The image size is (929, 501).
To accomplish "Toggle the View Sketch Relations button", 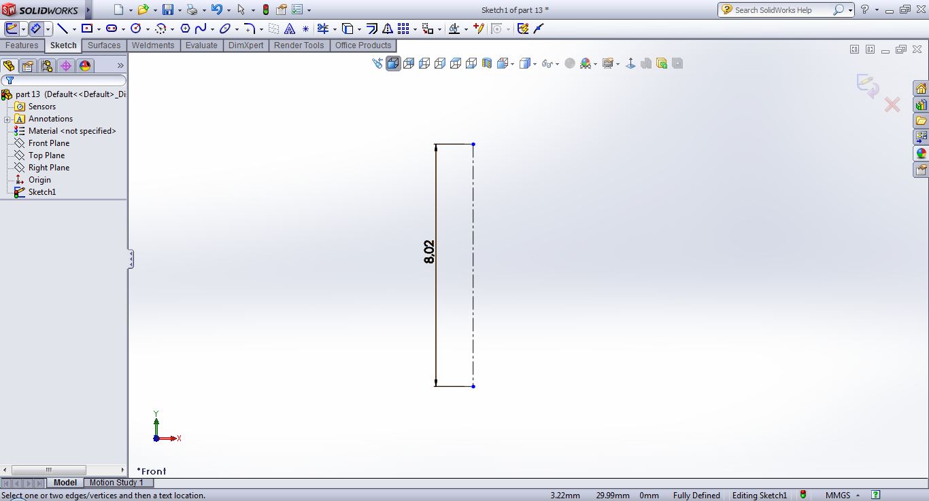I will coord(454,29).
